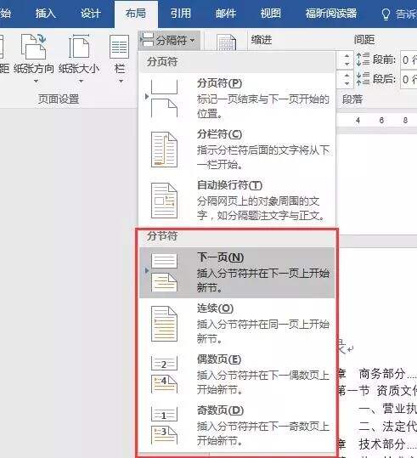The width and height of the screenshot is (417, 458).
Task: Open the 福昕阅读器 tab
Action: coord(331,14)
